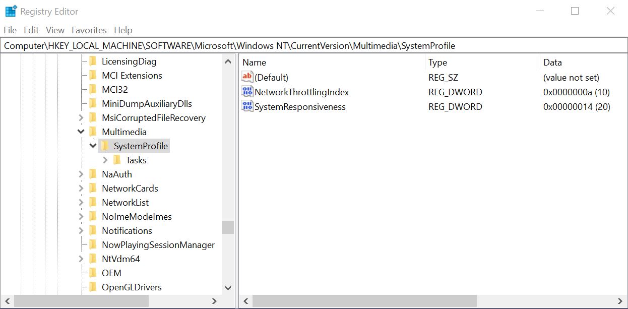Expand the Tasks subkey

pos(105,160)
